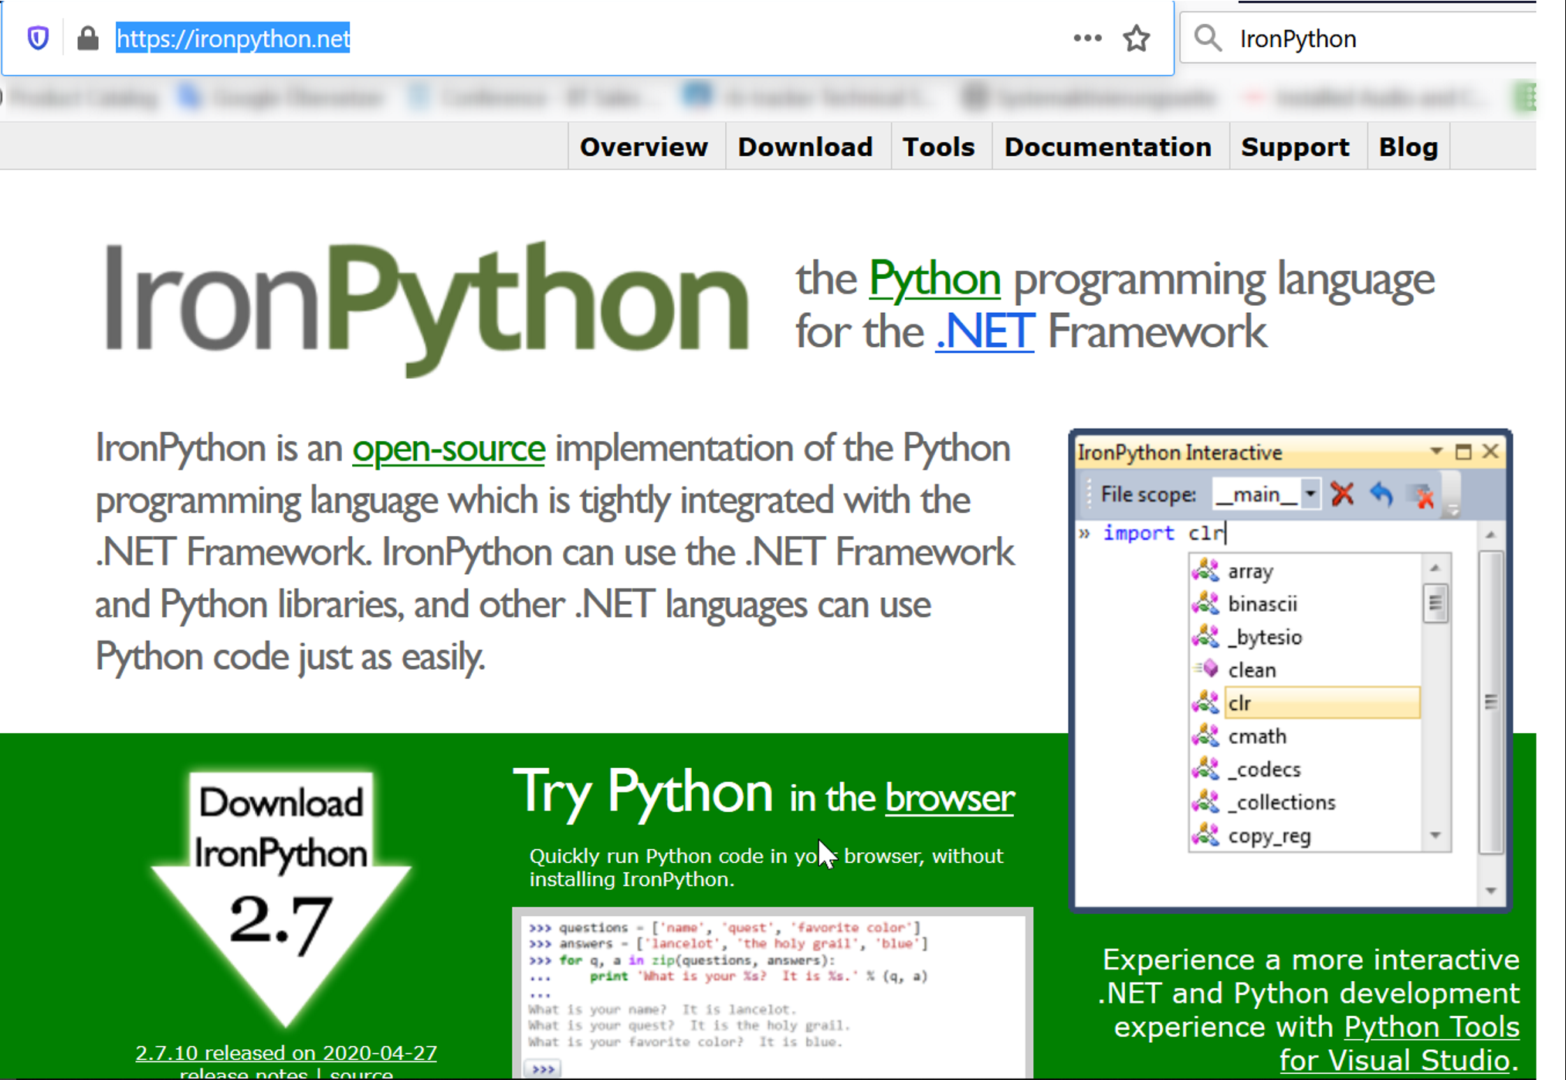Click the search magnifier icon
Image resolution: width=1566 pixels, height=1080 pixels.
point(1208,38)
